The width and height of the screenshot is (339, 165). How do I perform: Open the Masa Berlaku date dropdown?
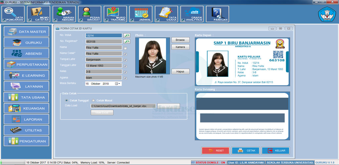click(119, 84)
